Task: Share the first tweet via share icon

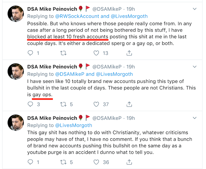Action: tap(129, 53)
